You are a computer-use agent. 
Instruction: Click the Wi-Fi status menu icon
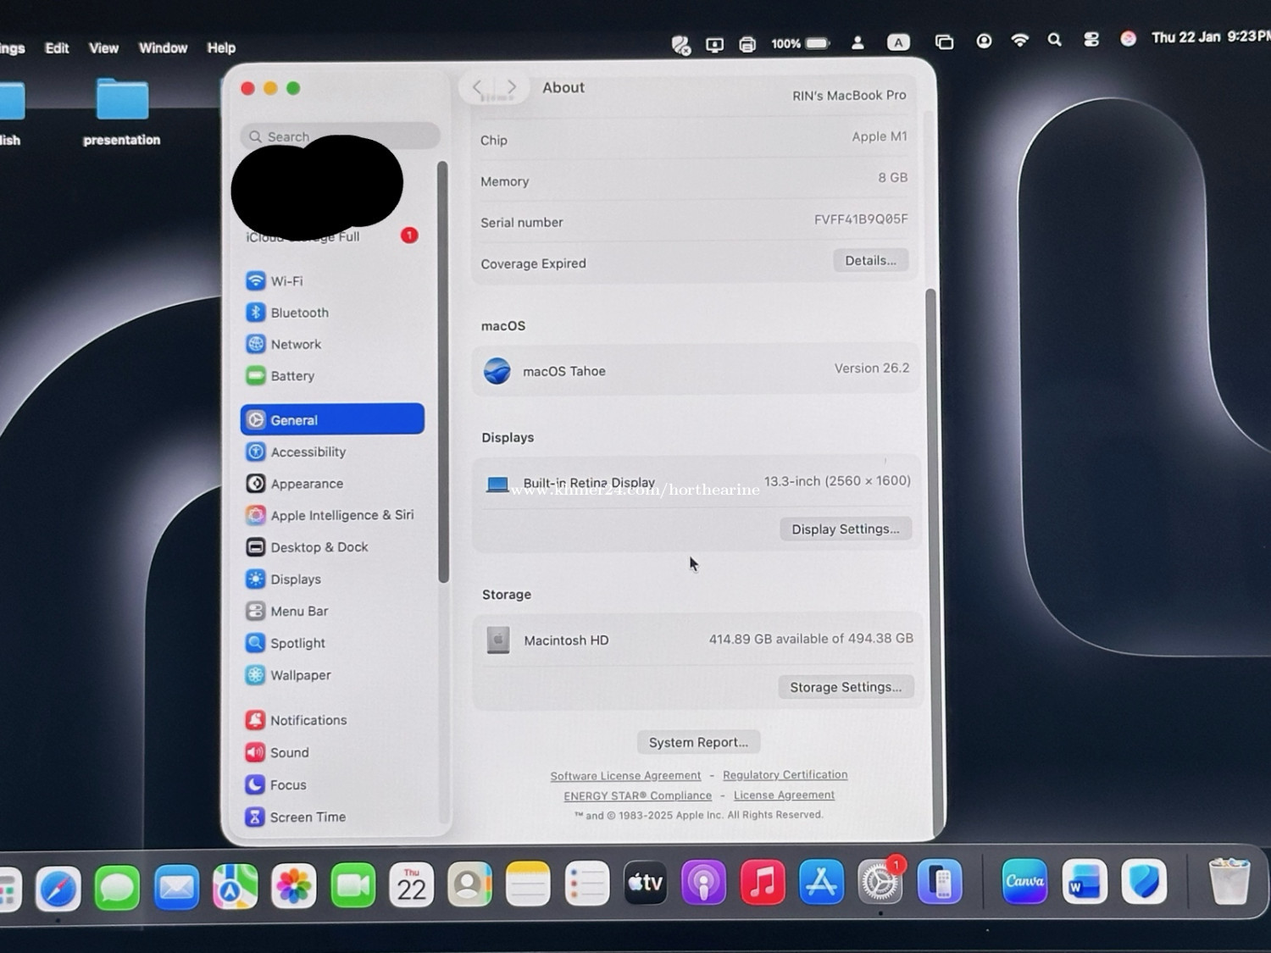[1019, 41]
